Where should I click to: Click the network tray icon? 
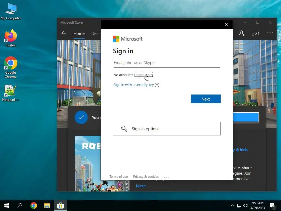239,206
